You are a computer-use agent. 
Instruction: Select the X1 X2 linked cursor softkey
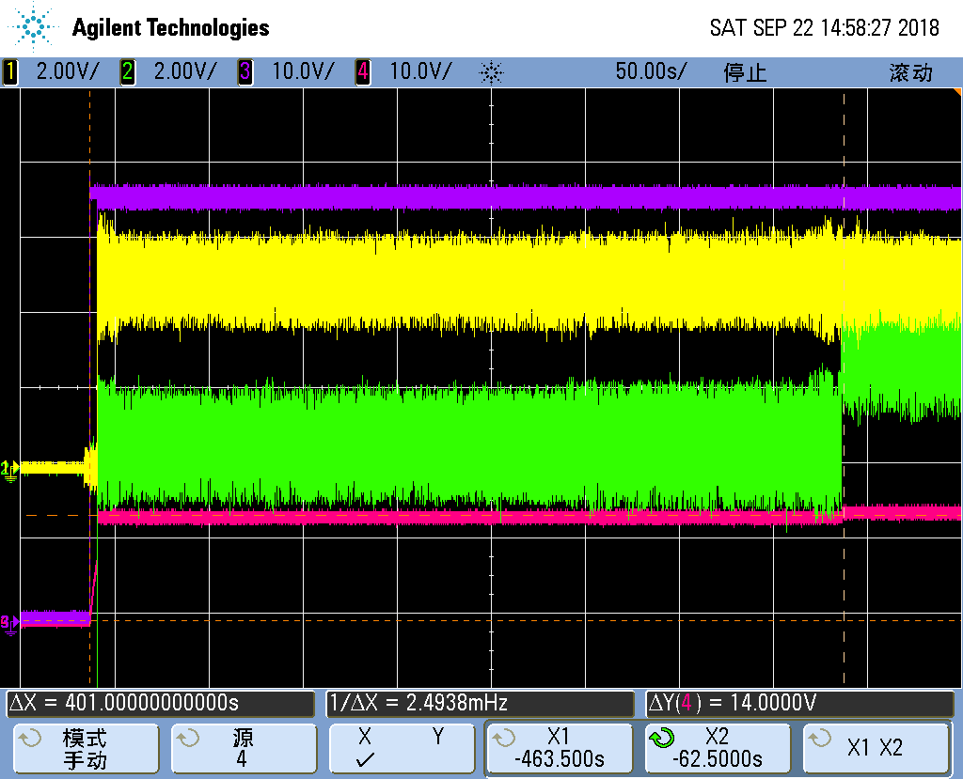(876, 748)
